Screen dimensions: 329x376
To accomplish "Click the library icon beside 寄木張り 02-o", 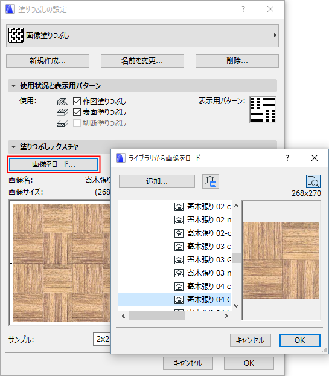I will pos(179,233).
